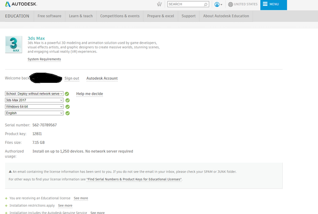Open the Learn & teach tab
This screenshot has width=318, height=214.
click(81, 16)
